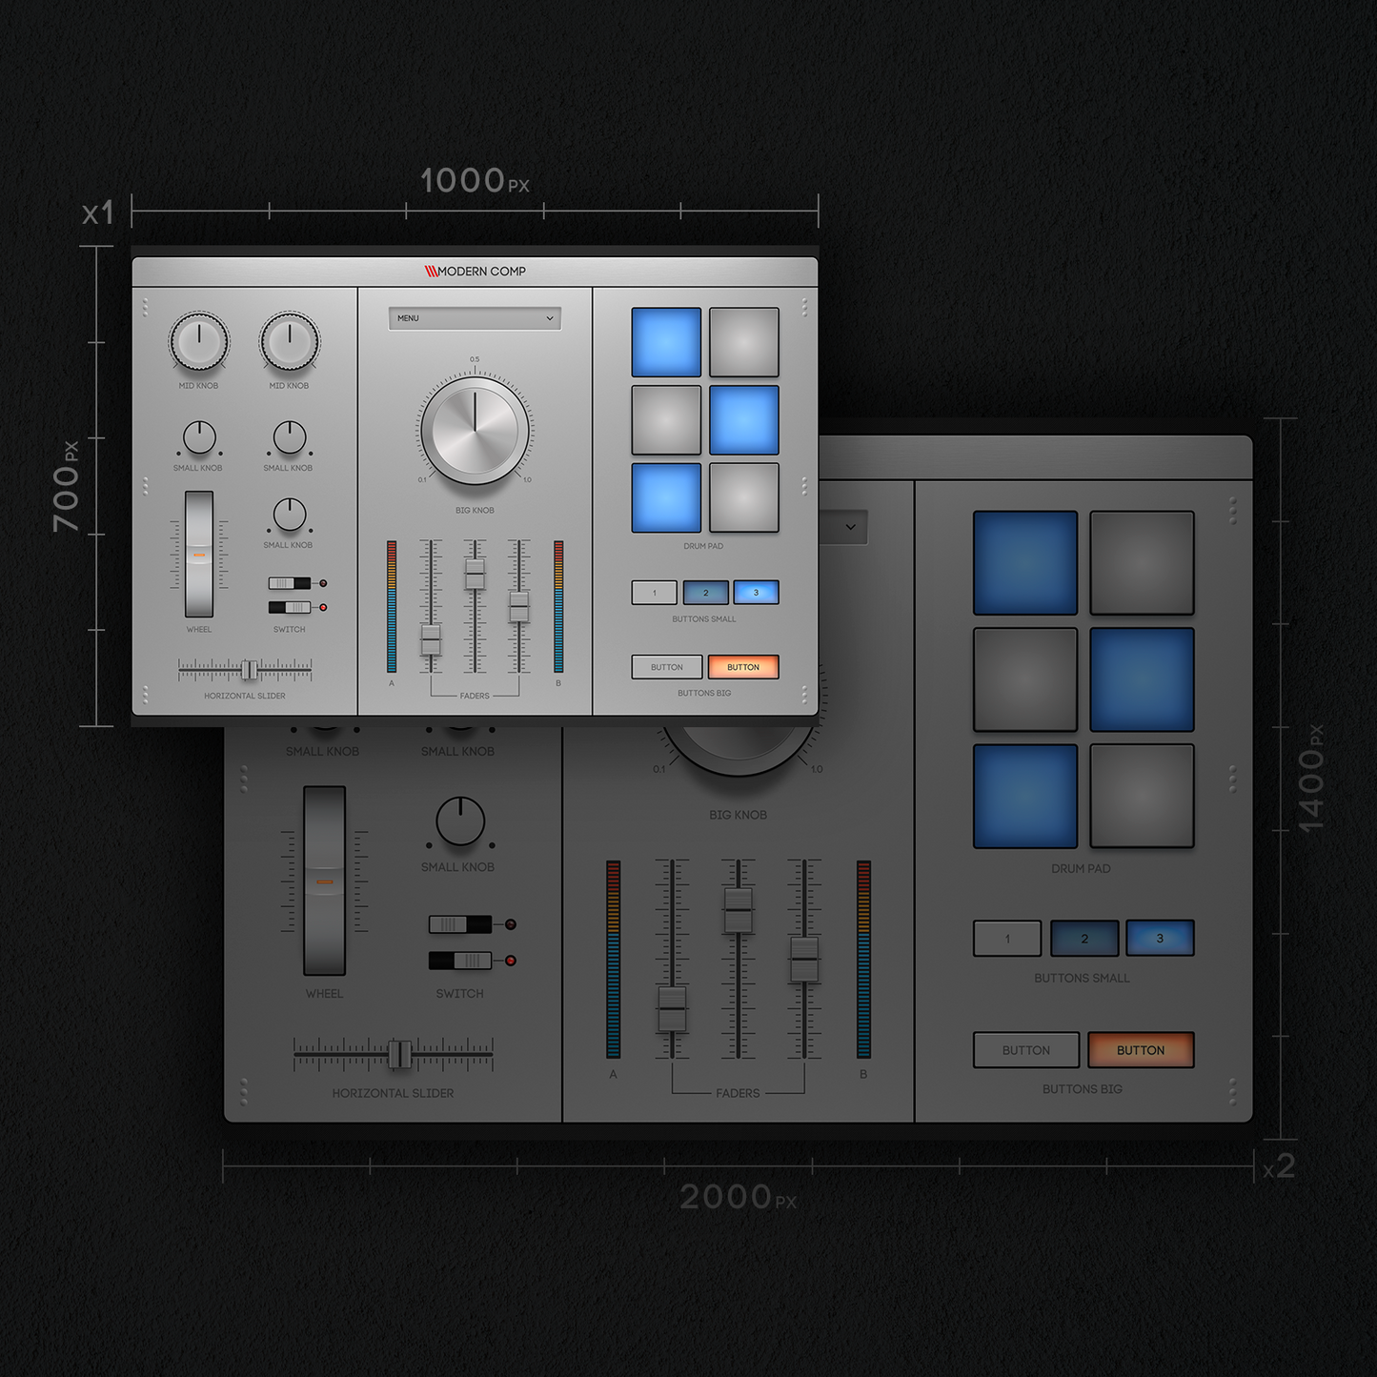Open the MENU dropdown on the light panel
The height and width of the screenshot is (1377, 1377).
coord(474,318)
